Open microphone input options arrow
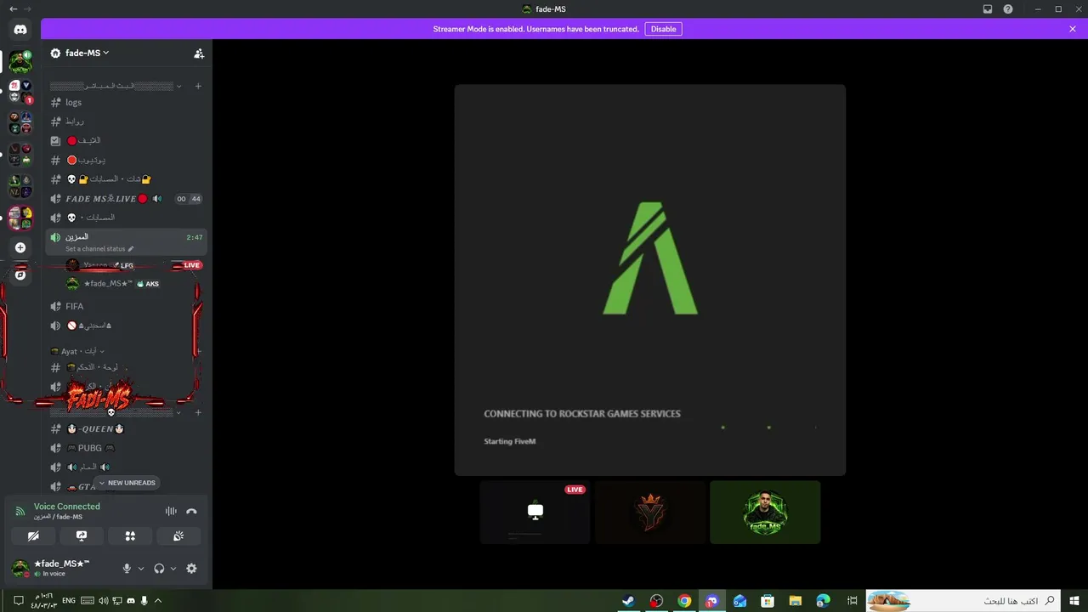This screenshot has height=612, width=1088. (x=141, y=569)
